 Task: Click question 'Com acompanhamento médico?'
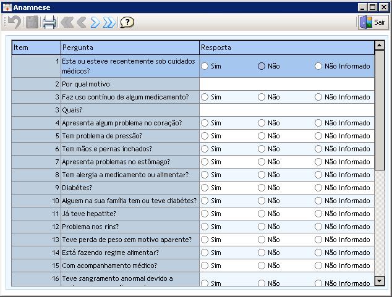[x=109, y=266]
